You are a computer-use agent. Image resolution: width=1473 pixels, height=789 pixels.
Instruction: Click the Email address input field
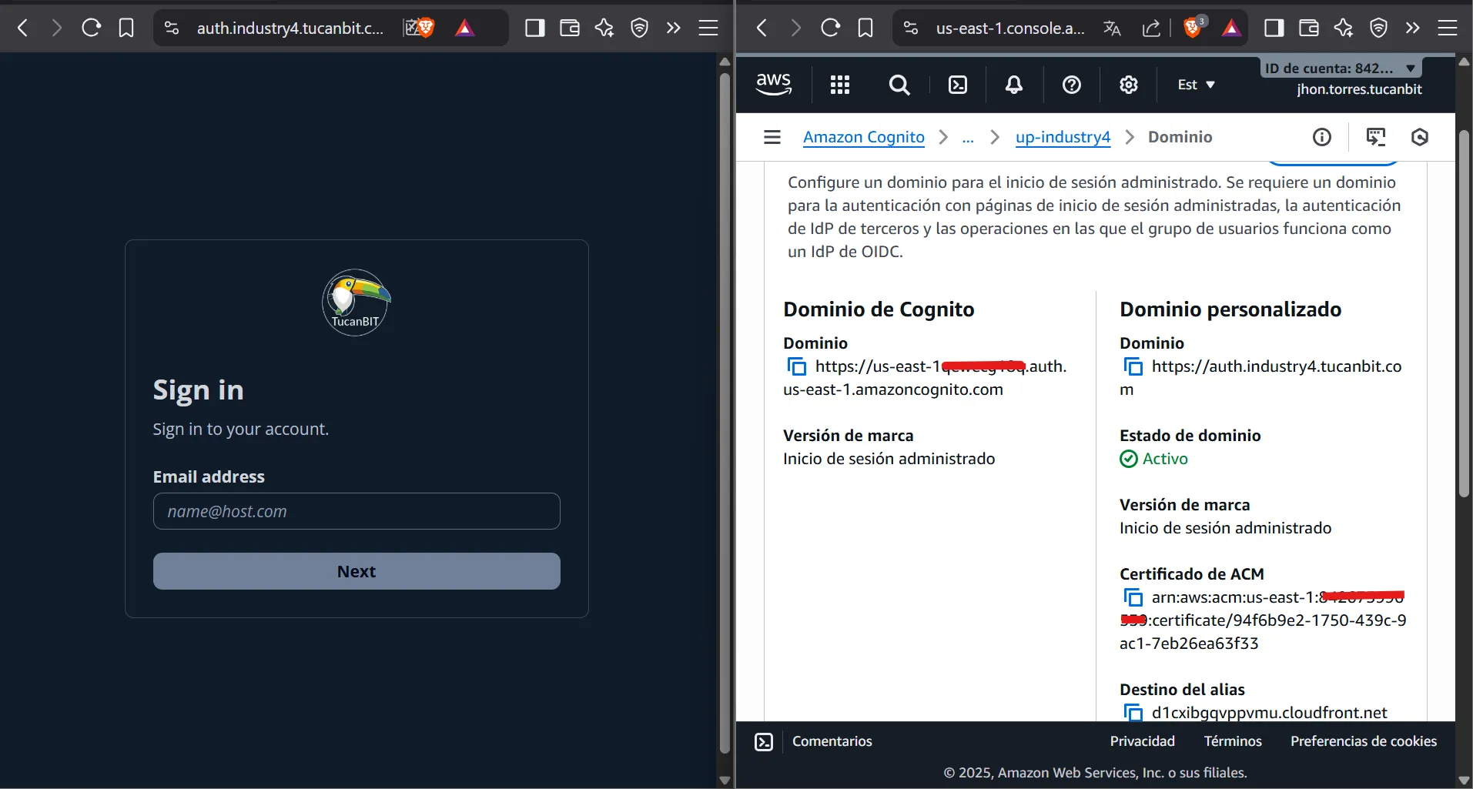357,511
